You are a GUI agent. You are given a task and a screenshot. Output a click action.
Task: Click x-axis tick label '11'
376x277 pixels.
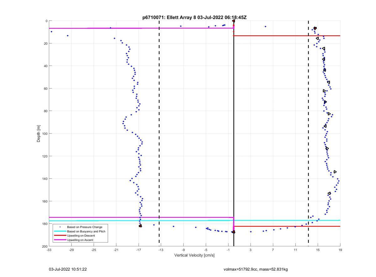click(295, 250)
